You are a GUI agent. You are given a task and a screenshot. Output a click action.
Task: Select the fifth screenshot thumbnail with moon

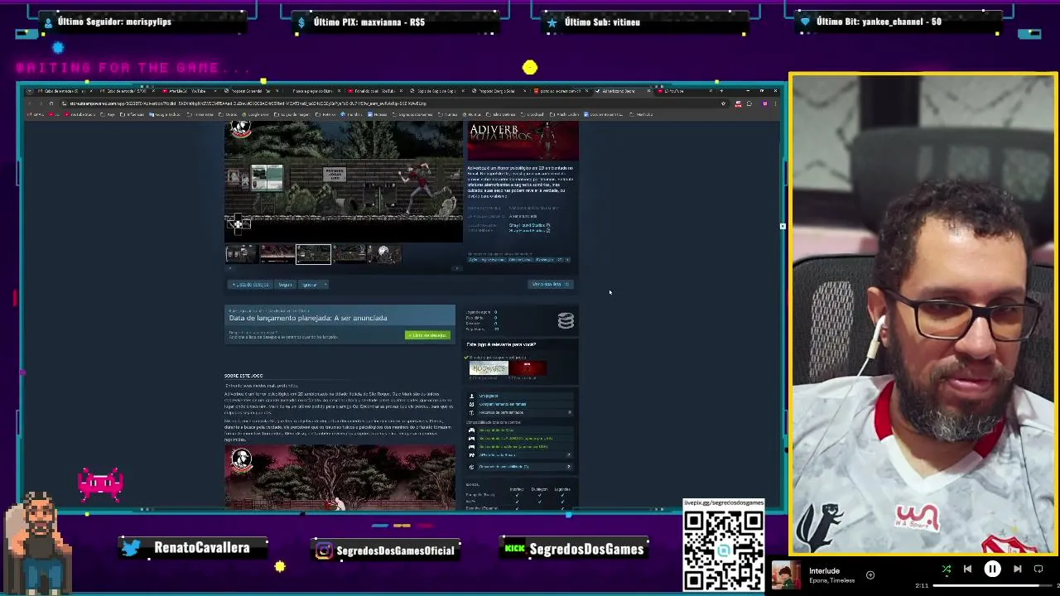pyautogui.click(x=384, y=254)
